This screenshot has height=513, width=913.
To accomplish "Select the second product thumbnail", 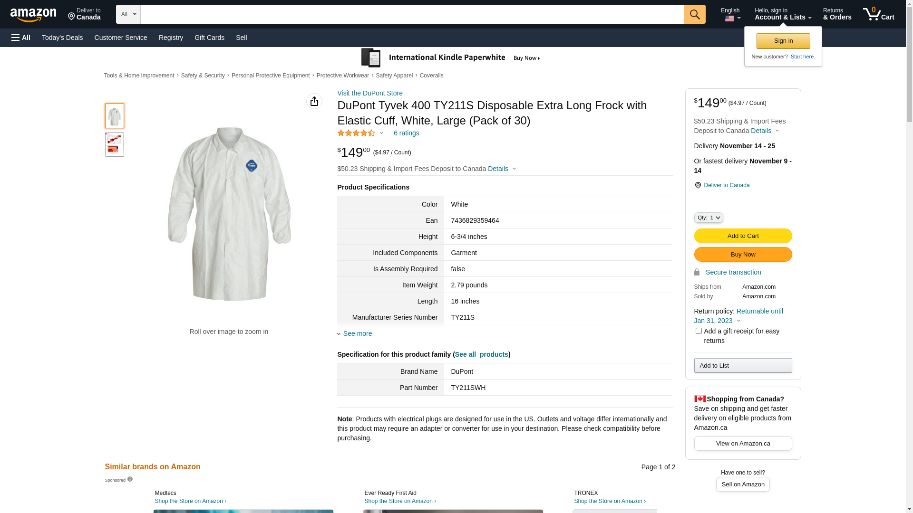I will tap(115, 144).
